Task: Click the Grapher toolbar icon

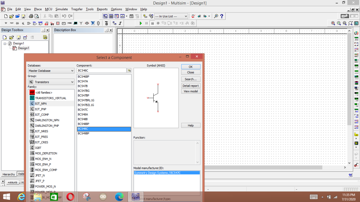Action: (122, 16)
